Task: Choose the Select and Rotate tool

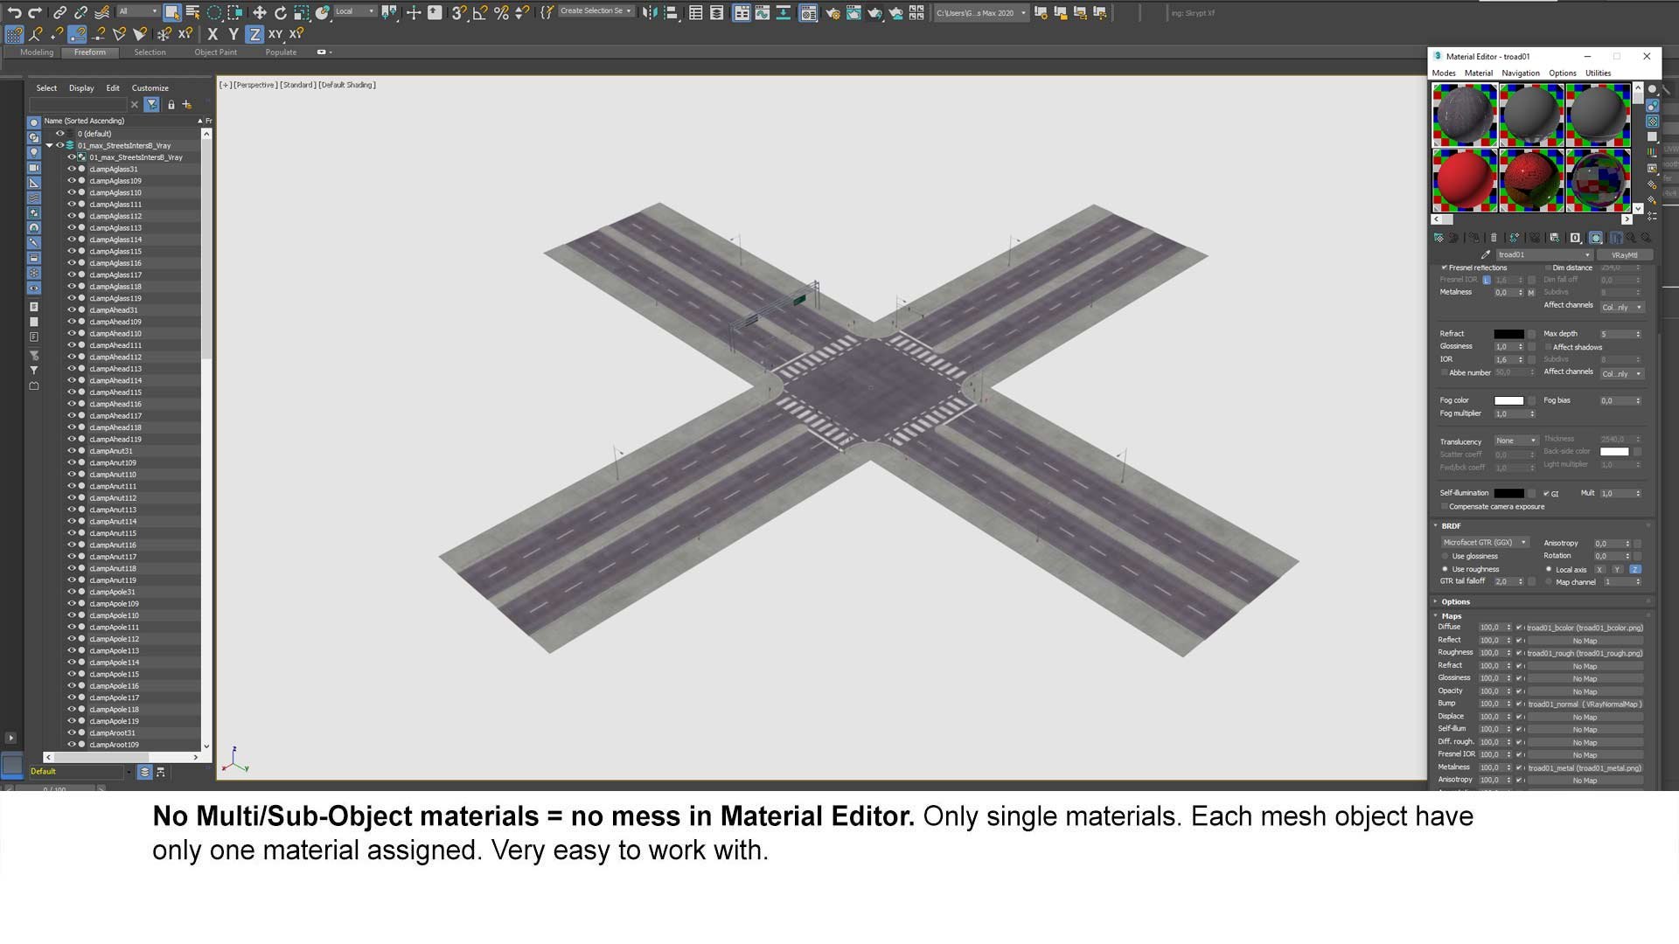Action: [281, 12]
